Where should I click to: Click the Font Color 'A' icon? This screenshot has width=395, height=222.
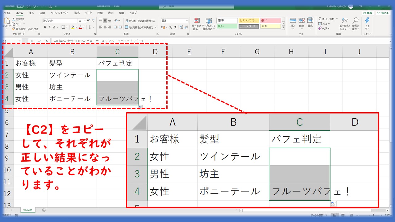point(81,27)
